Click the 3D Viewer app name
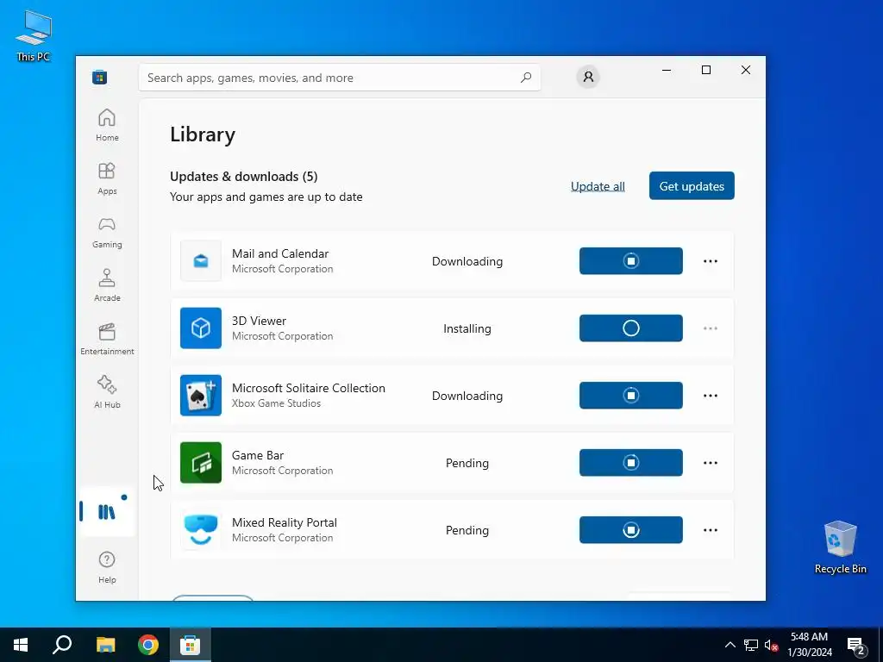This screenshot has height=662, width=883. coord(259,321)
